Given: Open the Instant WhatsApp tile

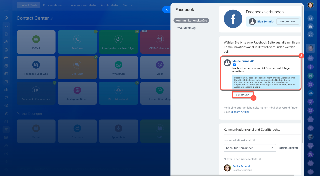Looking at the screenshot, I should point(155,93).
